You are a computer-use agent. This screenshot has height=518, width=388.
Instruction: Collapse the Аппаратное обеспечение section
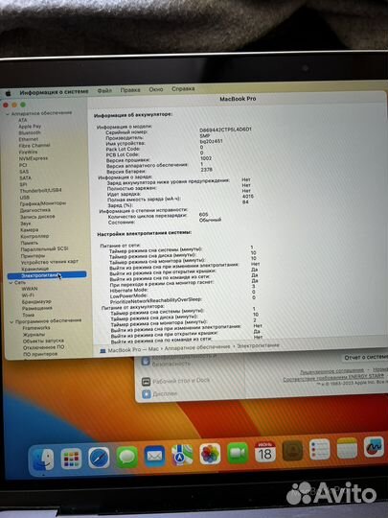pyautogui.click(x=8, y=113)
